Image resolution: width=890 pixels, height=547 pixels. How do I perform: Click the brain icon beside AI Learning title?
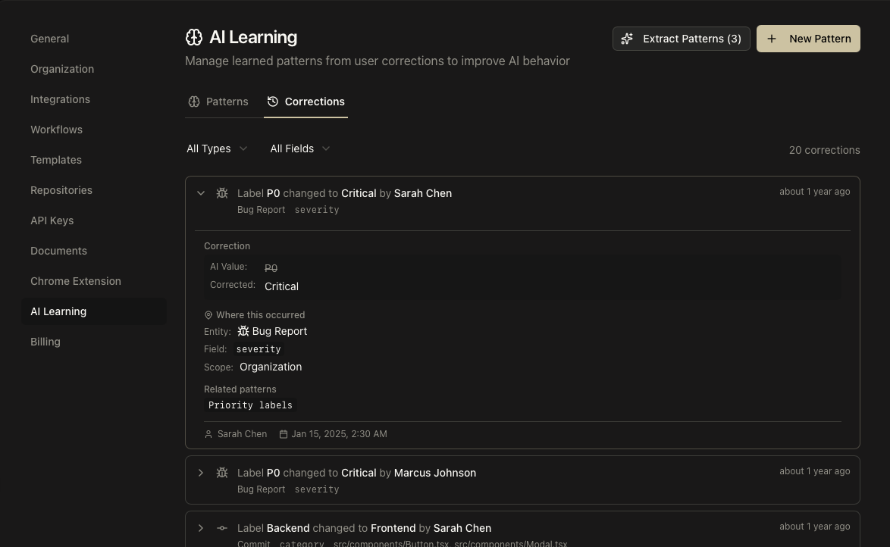pyautogui.click(x=194, y=37)
